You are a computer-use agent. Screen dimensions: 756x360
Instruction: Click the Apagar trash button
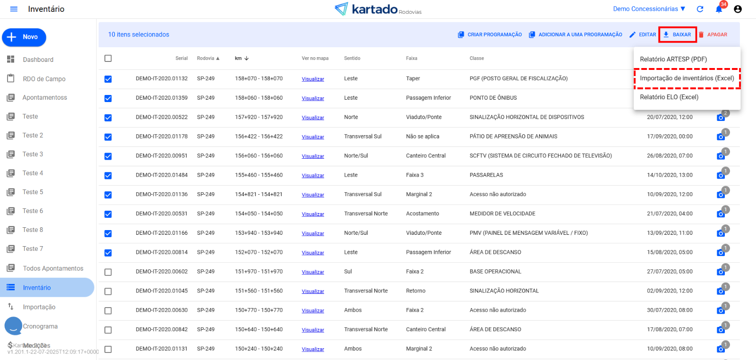click(x=713, y=34)
